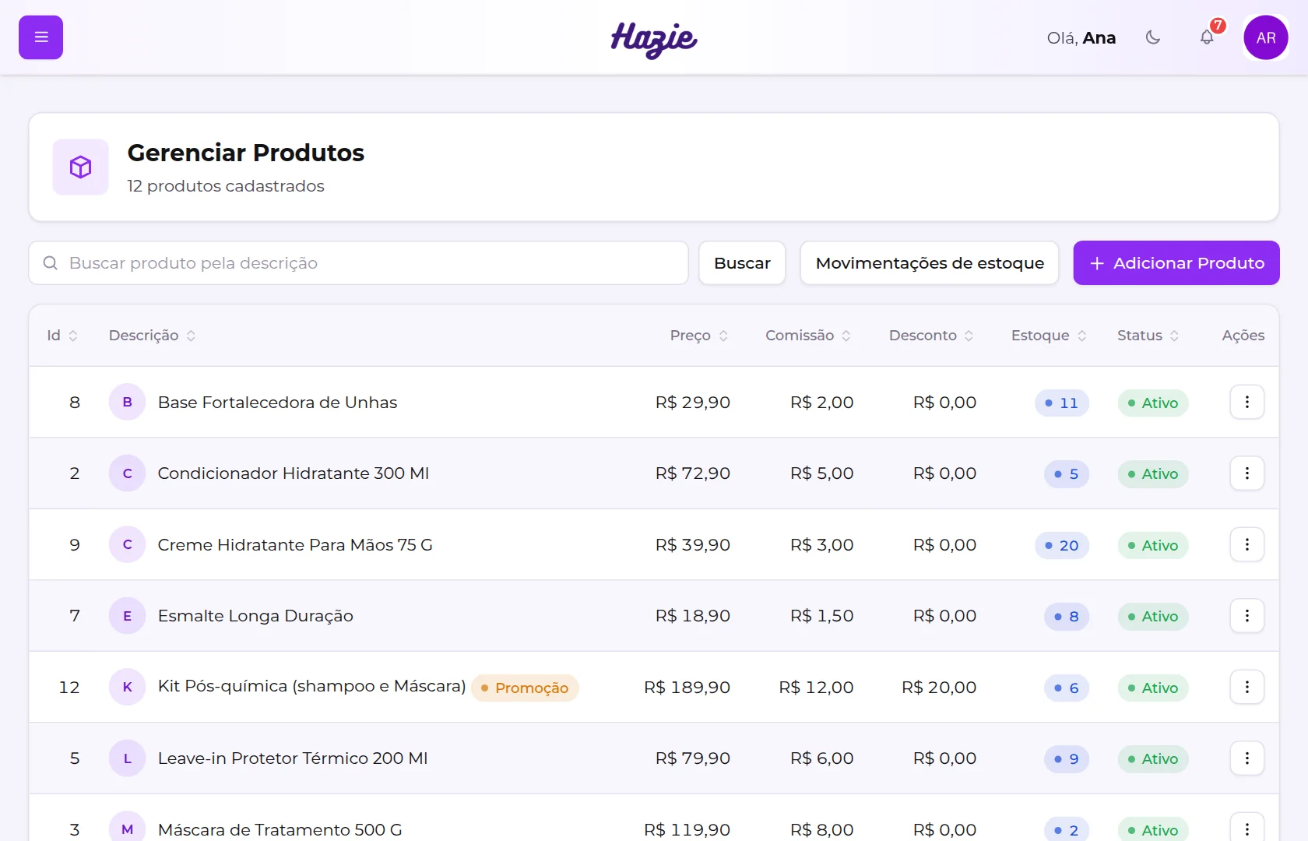Open actions menu for Creme Hidratante Para Mãos
Viewport: 1308px width, 841px height.
[x=1246, y=544]
